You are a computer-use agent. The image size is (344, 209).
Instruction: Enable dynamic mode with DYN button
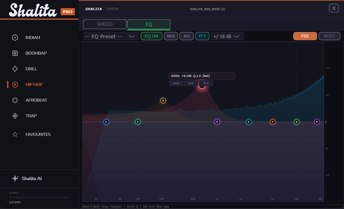pyautogui.click(x=206, y=83)
